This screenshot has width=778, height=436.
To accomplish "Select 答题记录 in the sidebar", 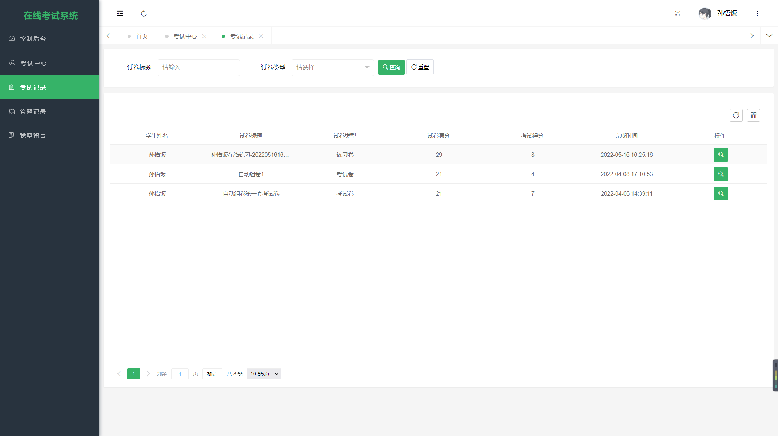I will pyautogui.click(x=33, y=111).
